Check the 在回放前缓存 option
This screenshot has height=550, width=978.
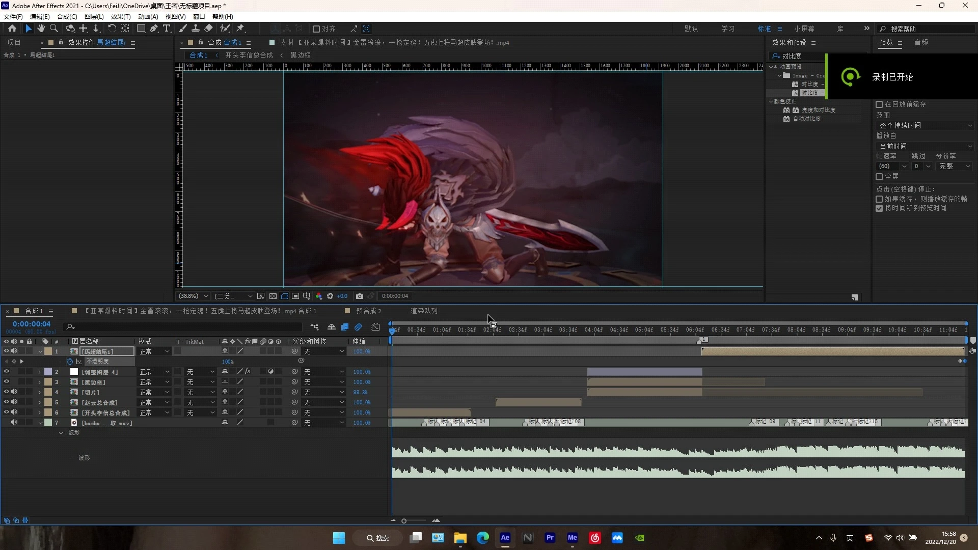click(879, 104)
